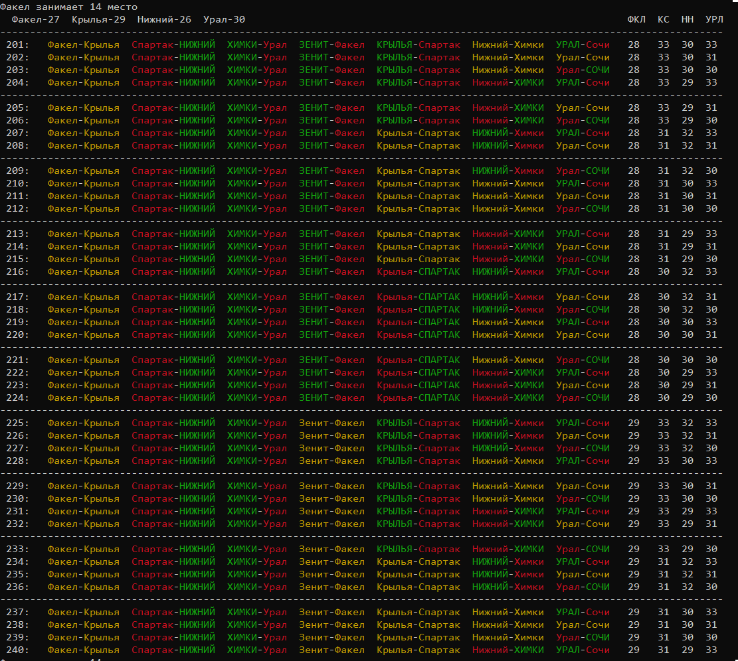
Task: Click "Урал-Сочи" in row 238
Action: 583,624
